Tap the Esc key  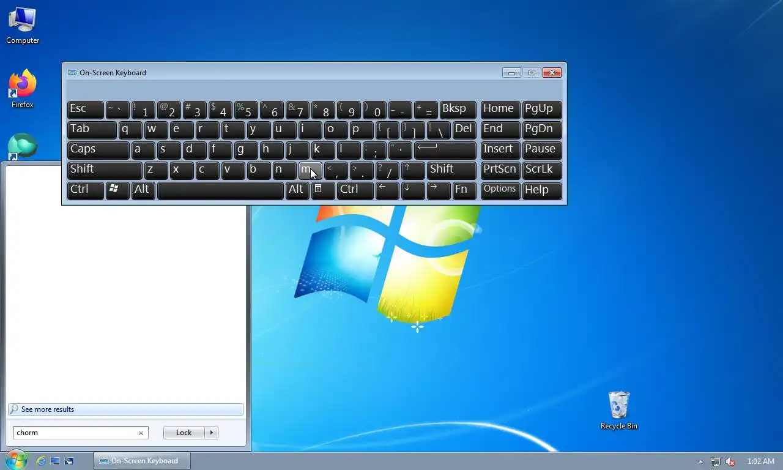point(85,110)
